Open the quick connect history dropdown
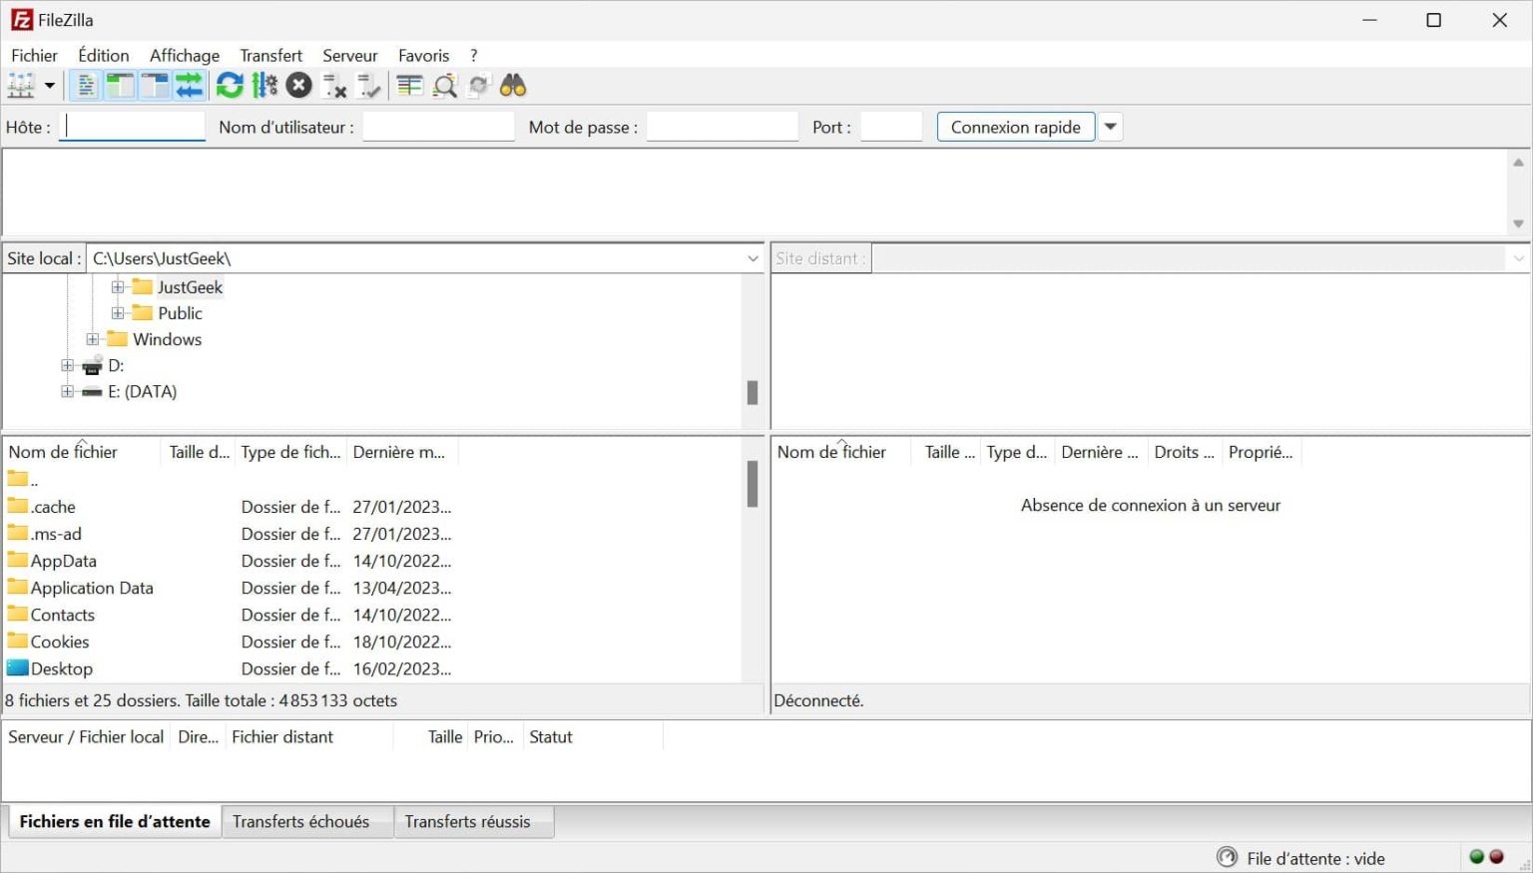Image resolution: width=1533 pixels, height=873 pixels. (x=1111, y=127)
